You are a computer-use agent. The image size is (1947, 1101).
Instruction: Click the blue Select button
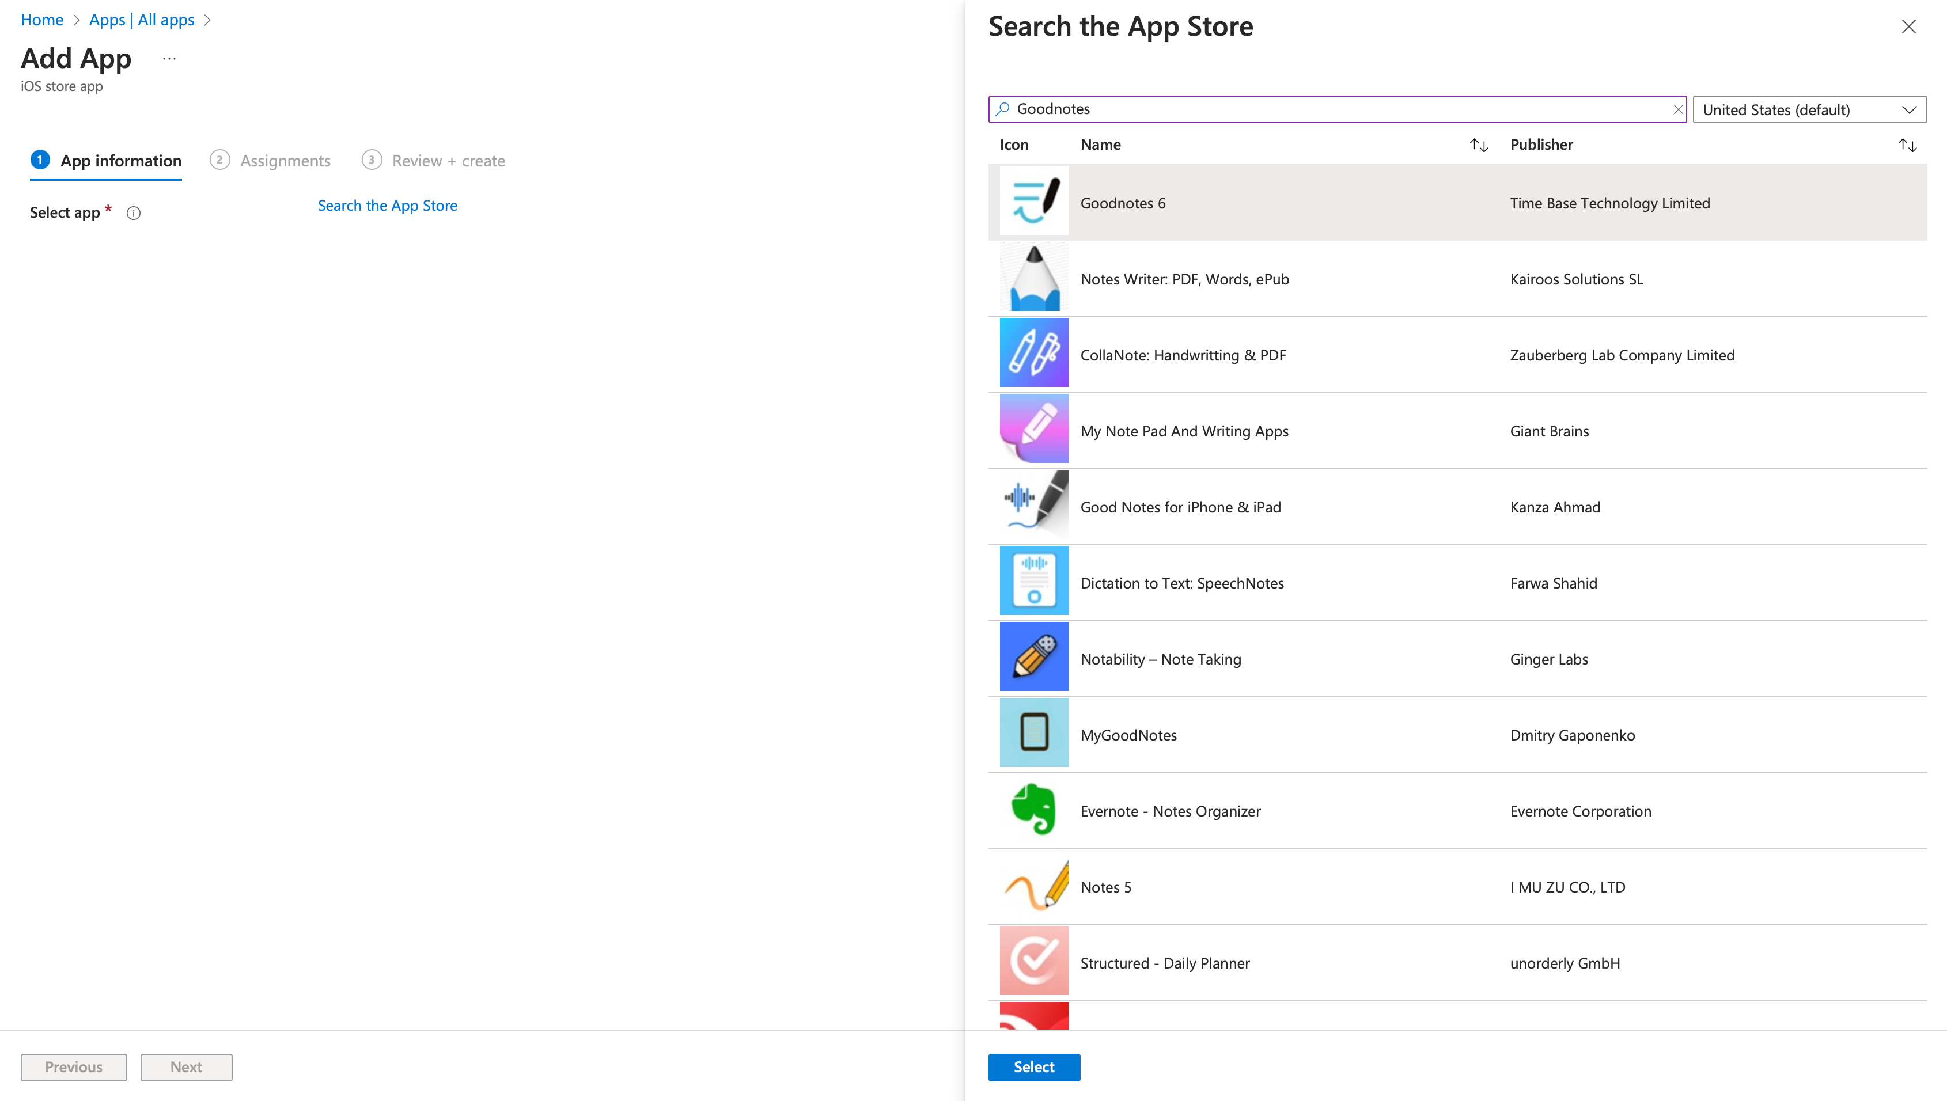pyautogui.click(x=1033, y=1066)
